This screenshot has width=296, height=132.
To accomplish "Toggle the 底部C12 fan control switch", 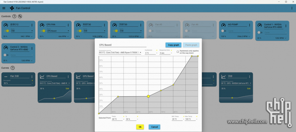I will 6,31.
